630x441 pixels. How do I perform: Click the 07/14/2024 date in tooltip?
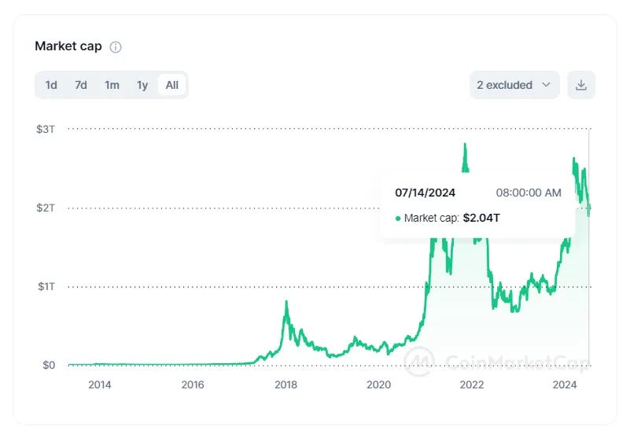pyautogui.click(x=425, y=193)
